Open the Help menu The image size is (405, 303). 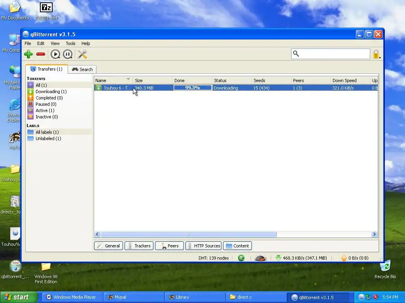85,43
